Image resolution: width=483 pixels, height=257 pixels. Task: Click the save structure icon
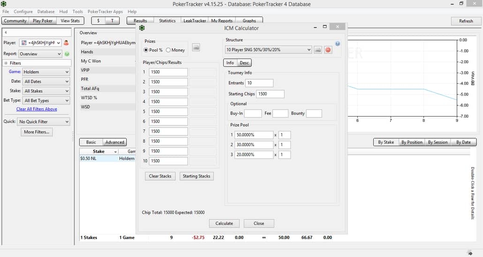click(318, 50)
